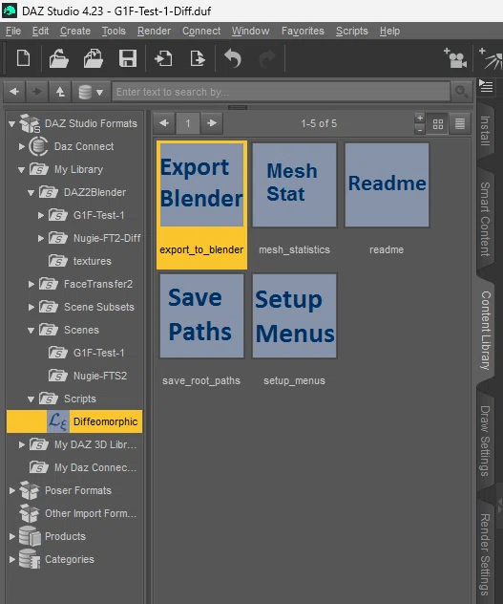
Task: Click the Import file icon
Action: pos(163,58)
